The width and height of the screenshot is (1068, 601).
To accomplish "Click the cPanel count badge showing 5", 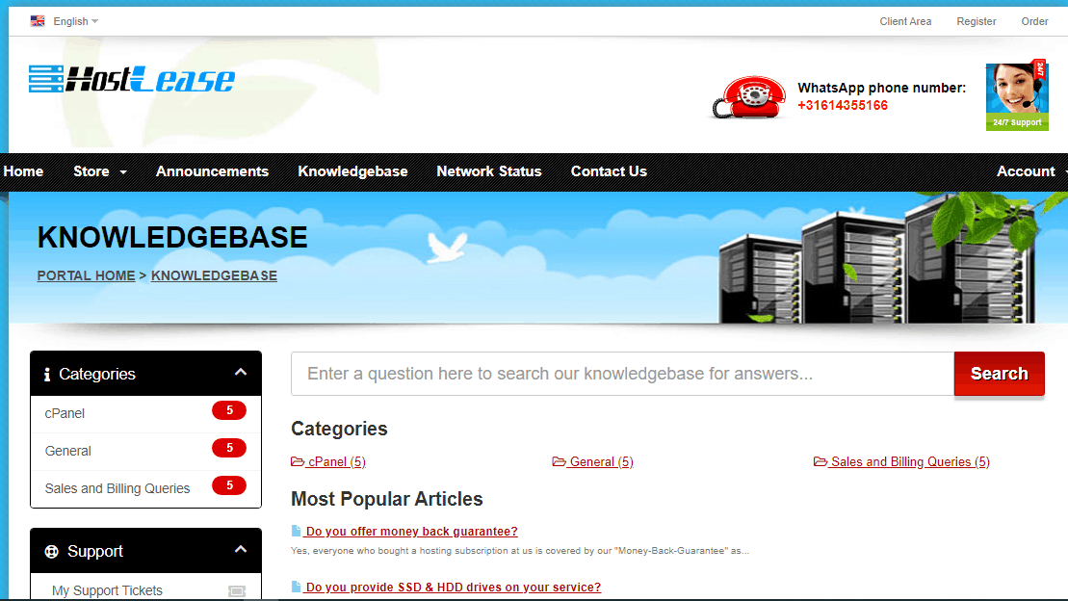I will point(229,410).
